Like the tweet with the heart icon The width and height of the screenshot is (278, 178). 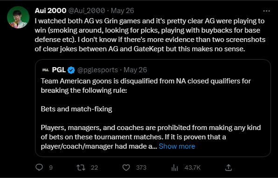(126, 167)
